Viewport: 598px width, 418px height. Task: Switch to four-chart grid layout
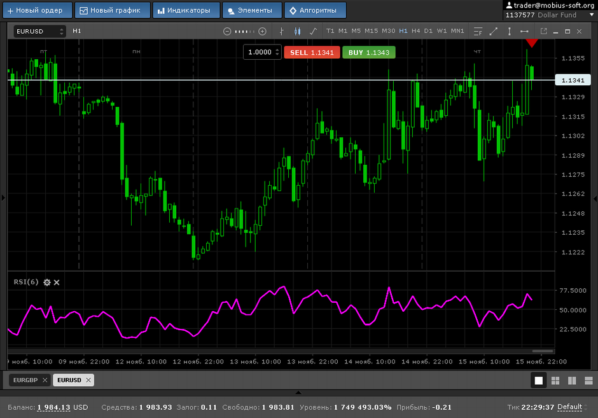(555, 380)
